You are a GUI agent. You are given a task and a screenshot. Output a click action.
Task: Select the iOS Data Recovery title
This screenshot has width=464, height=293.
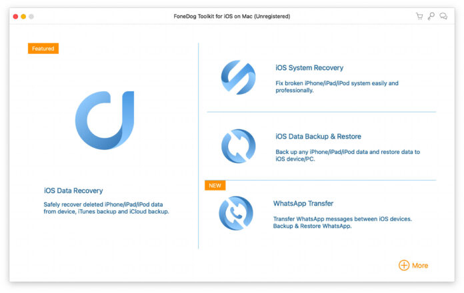(73, 190)
